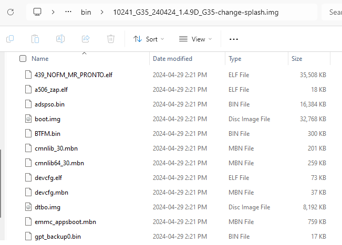Toggle the select-all checkbox beside Name

(x=23, y=59)
